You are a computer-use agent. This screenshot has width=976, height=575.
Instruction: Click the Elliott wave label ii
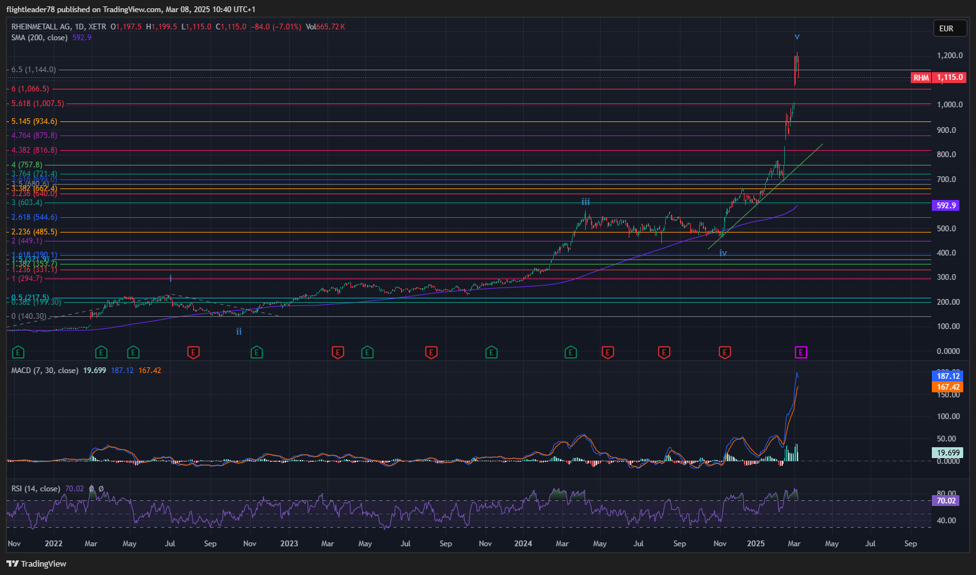pyautogui.click(x=239, y=332)
